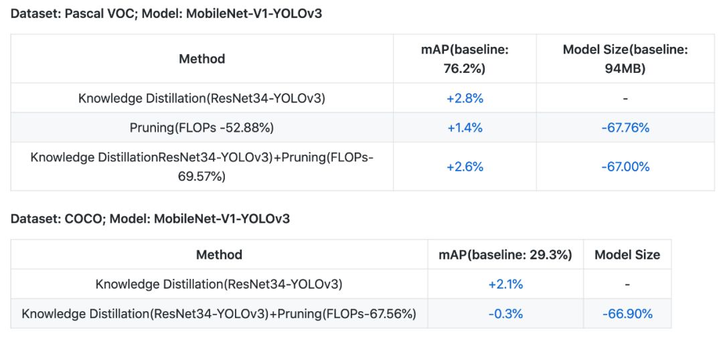Open the -67.76% model size link
This screenshot has width=723, height=340.
point(625,128)
